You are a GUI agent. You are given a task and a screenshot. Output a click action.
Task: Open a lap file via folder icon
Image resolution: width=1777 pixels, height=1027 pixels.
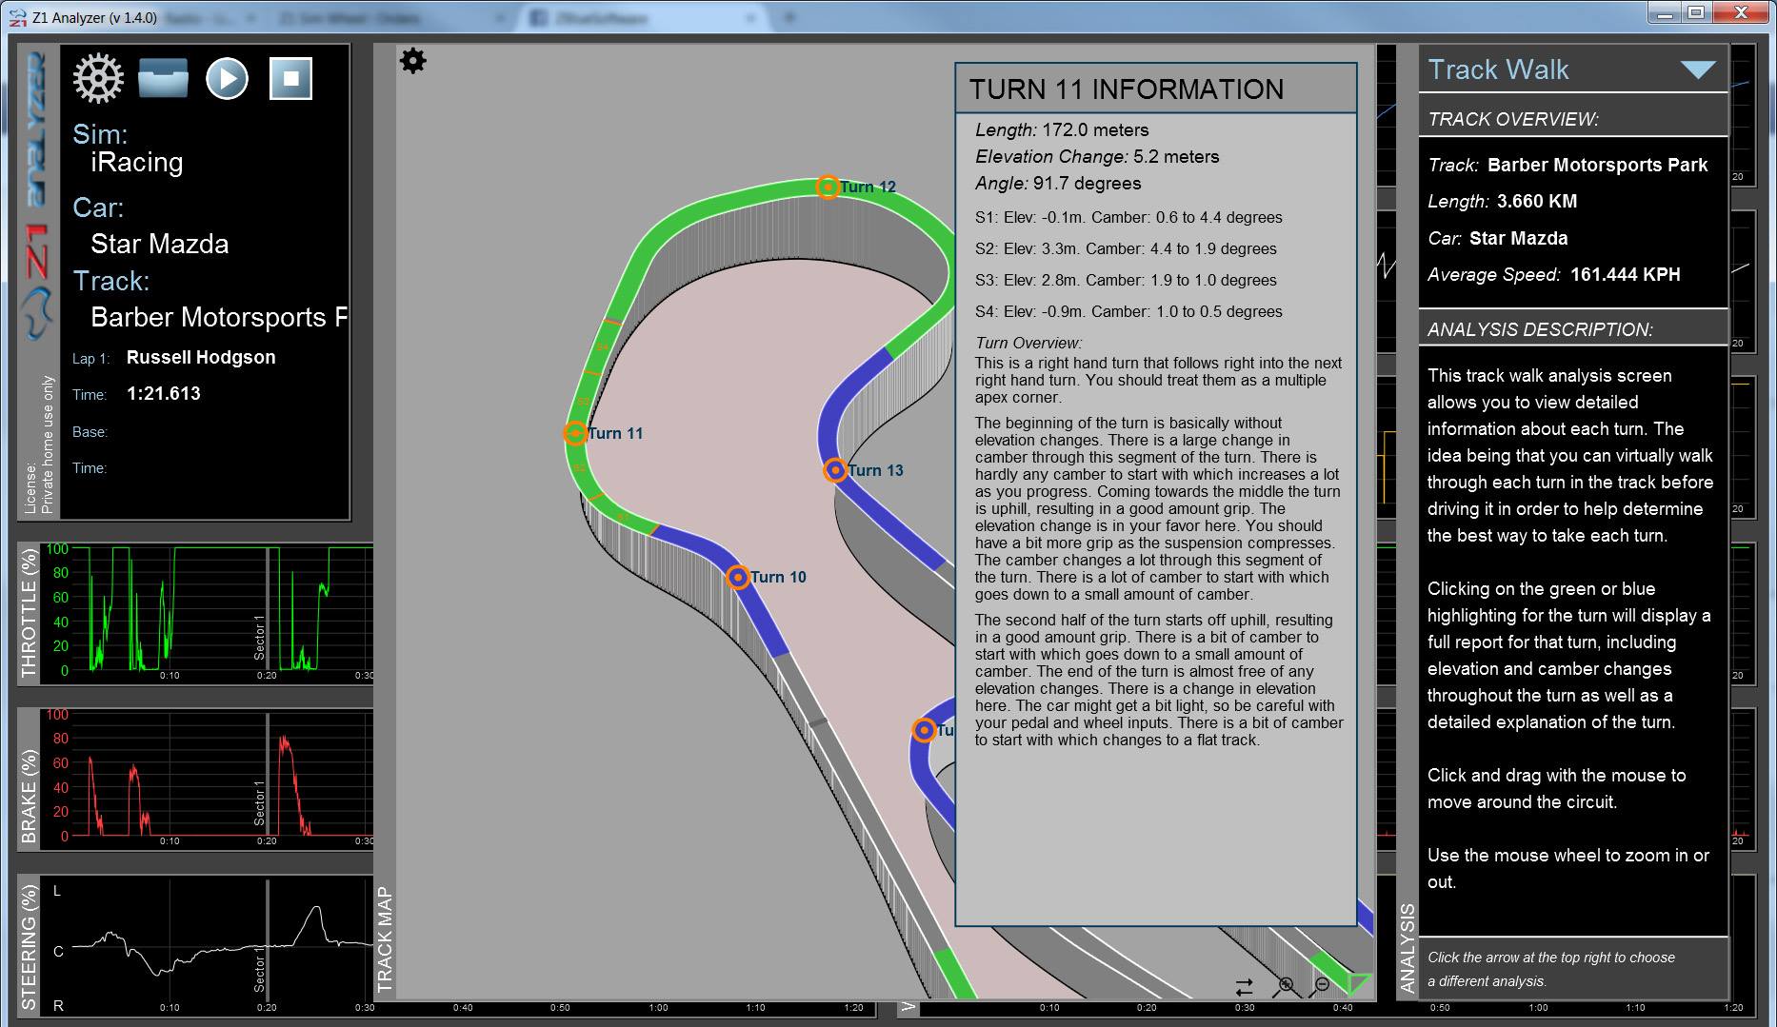(x=163, y=79)
